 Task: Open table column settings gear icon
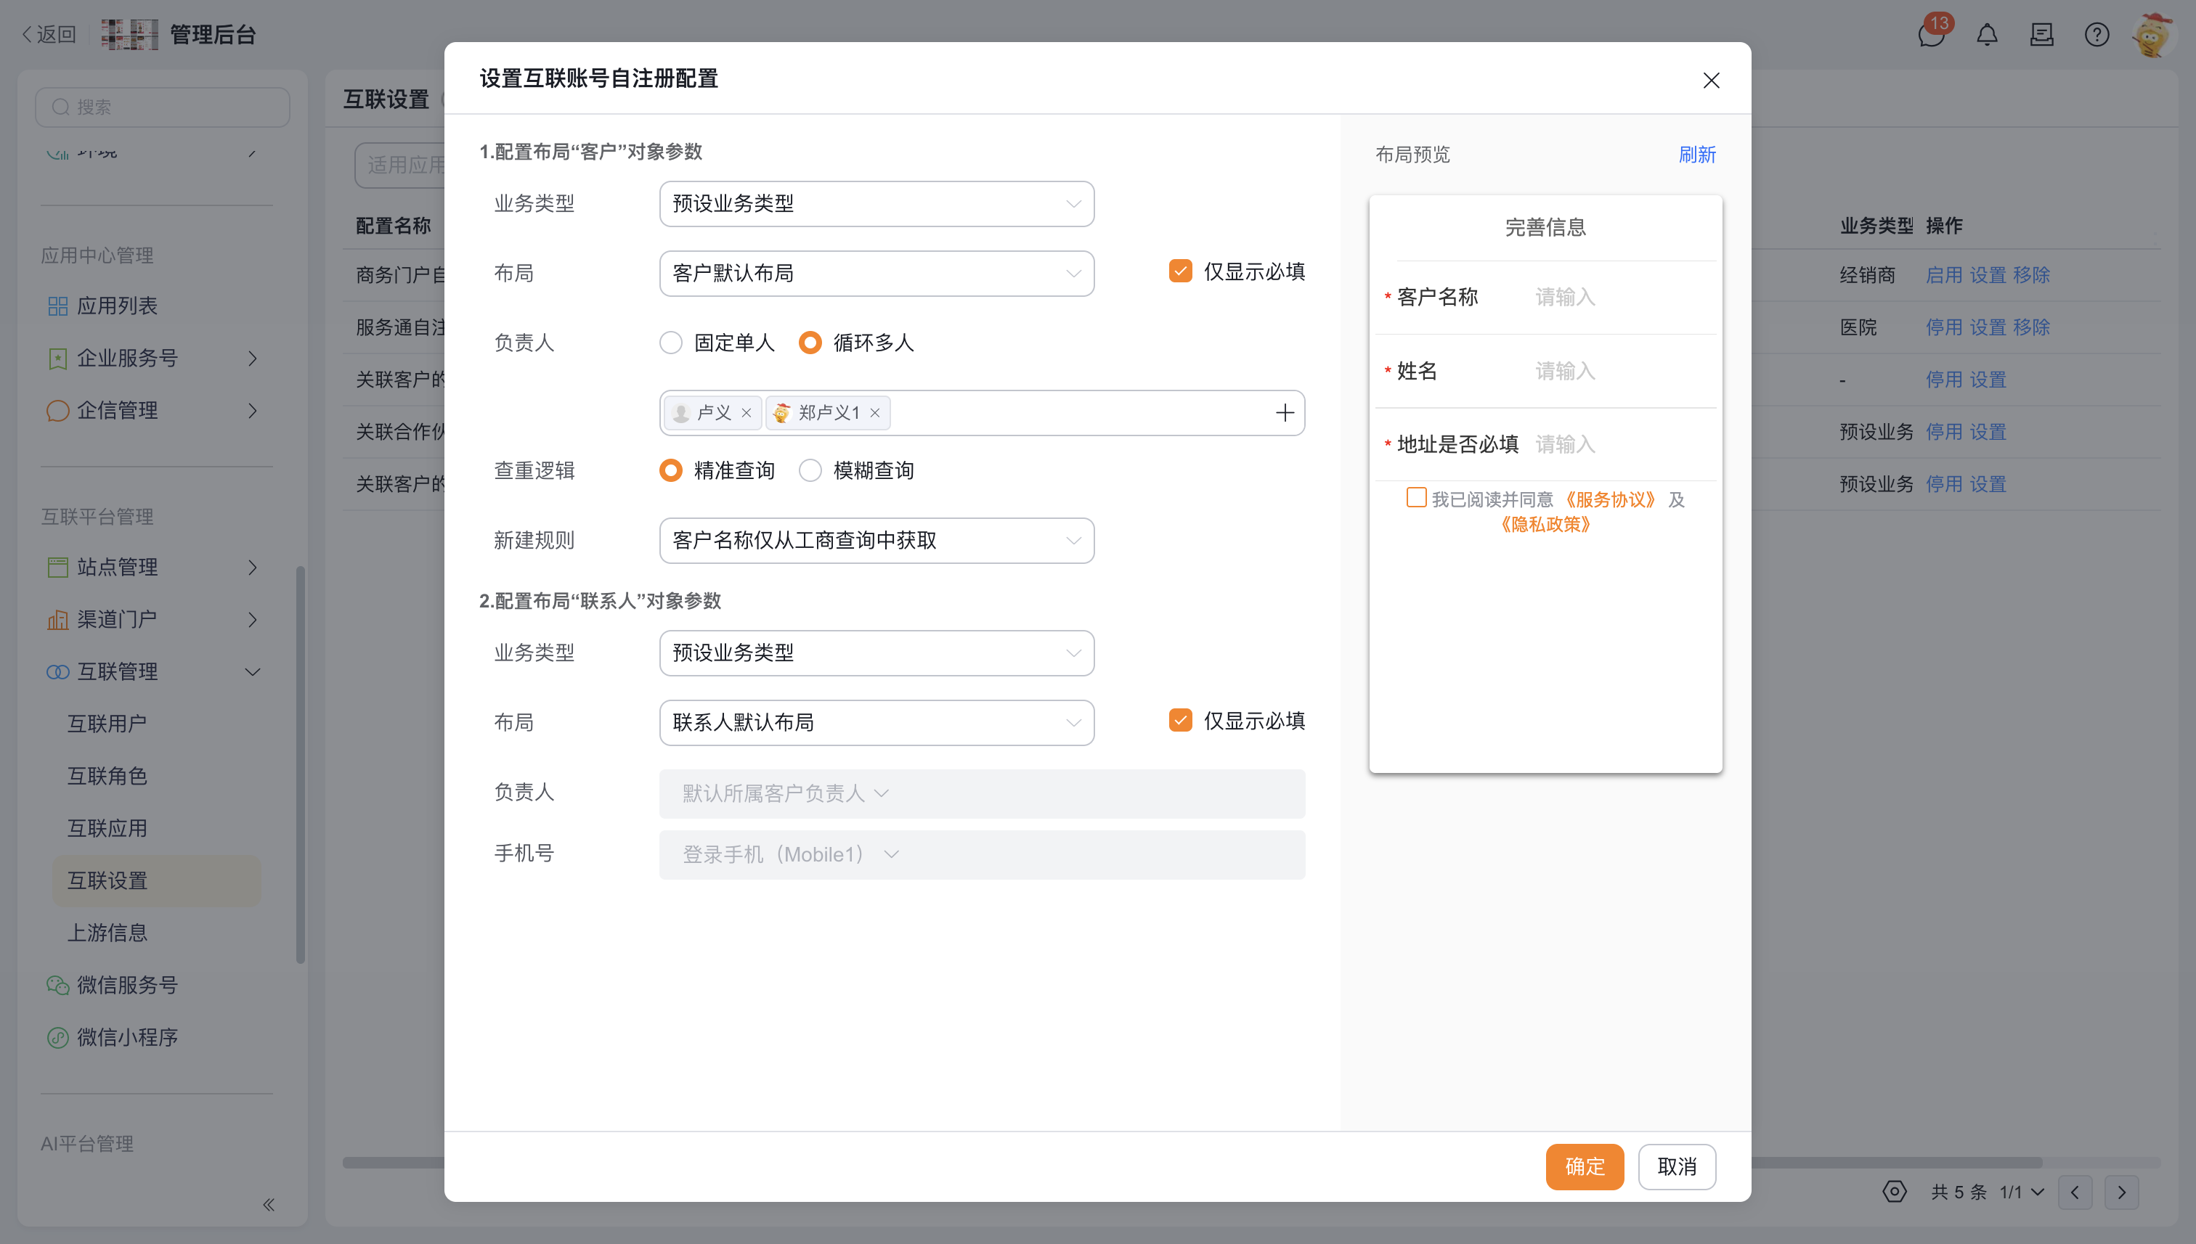(1894, 1192)
